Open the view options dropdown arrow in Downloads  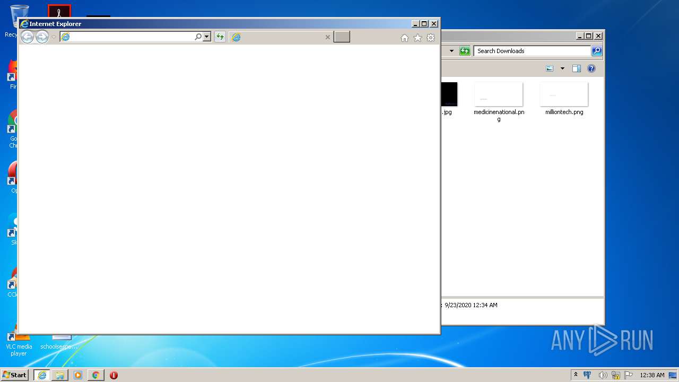pyautogui.click(x=562, y=68)
